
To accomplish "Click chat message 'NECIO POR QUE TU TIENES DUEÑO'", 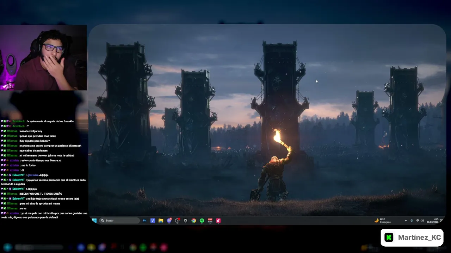I will pyautogui.click(x=41, y=194).
